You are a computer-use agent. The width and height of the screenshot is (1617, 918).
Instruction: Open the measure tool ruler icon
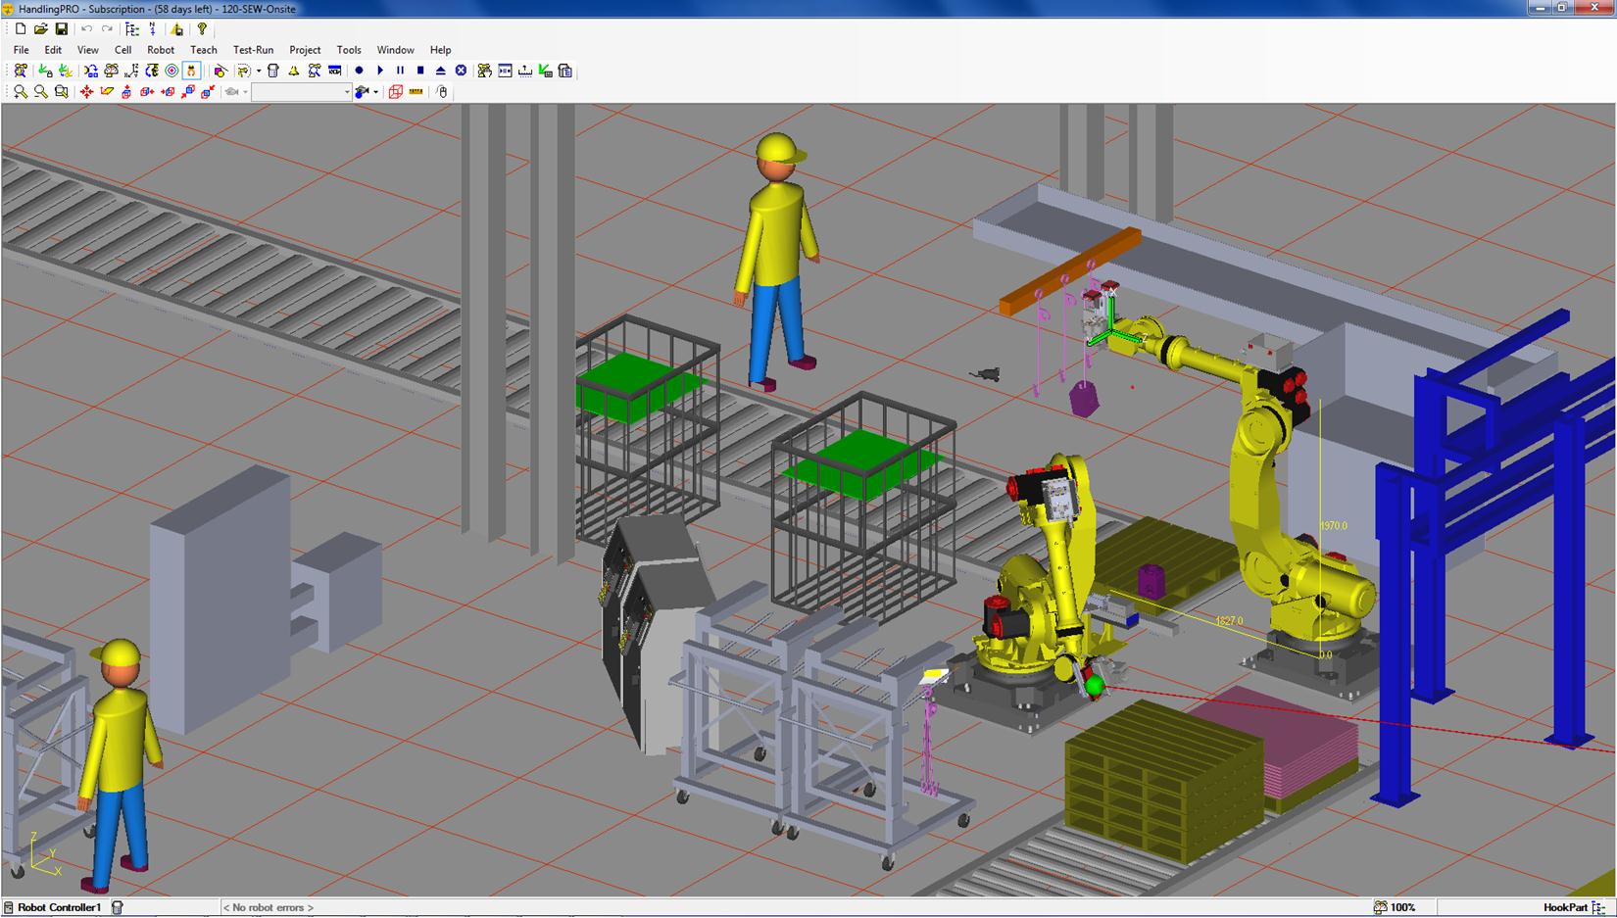pyautogui.click(x=416, y=92)
